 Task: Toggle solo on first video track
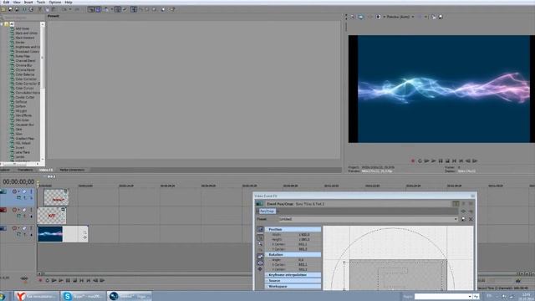31,191
